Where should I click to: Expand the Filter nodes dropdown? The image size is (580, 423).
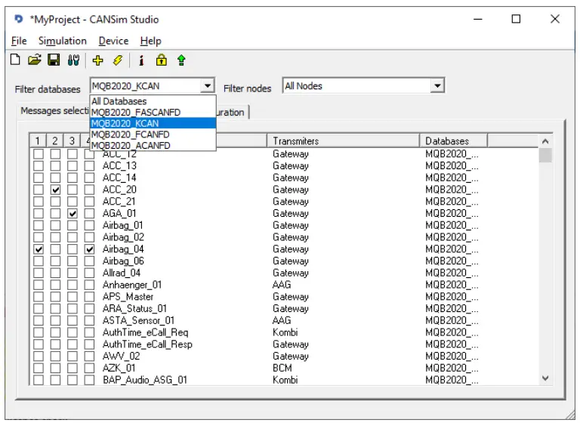437,86
